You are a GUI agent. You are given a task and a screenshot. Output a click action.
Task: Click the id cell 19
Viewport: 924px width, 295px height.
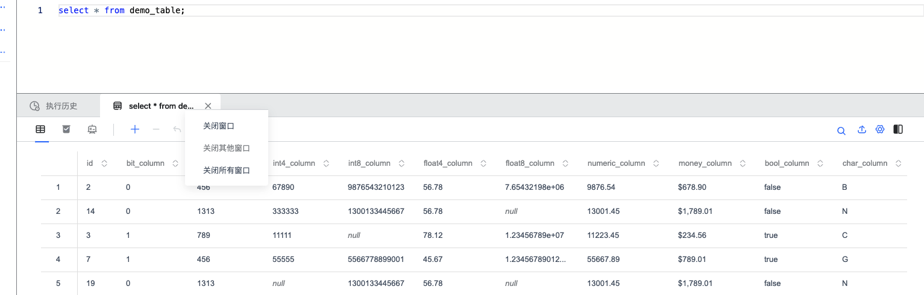pos(90,284)
